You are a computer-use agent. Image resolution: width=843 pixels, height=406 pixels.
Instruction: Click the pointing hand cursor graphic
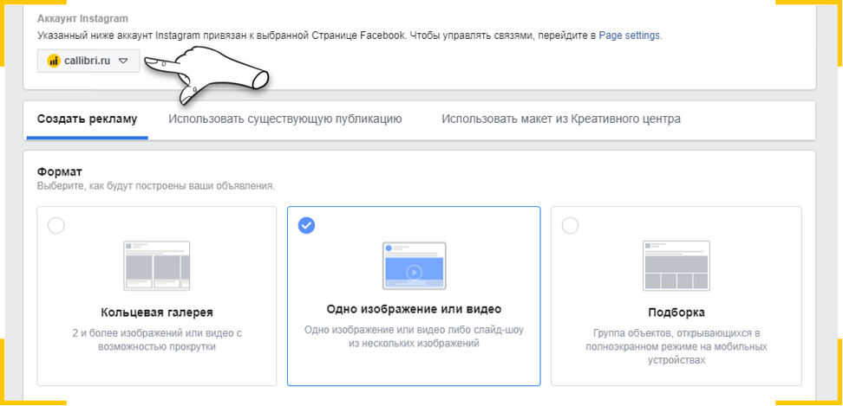[217, 74]
